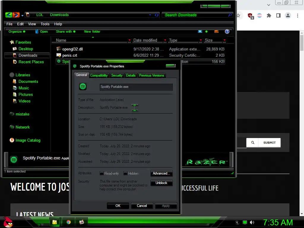Open Chrome's three-dot menu
Image resolution: width=304 pixels, height=228 pixels.
(x=297, y=15)
